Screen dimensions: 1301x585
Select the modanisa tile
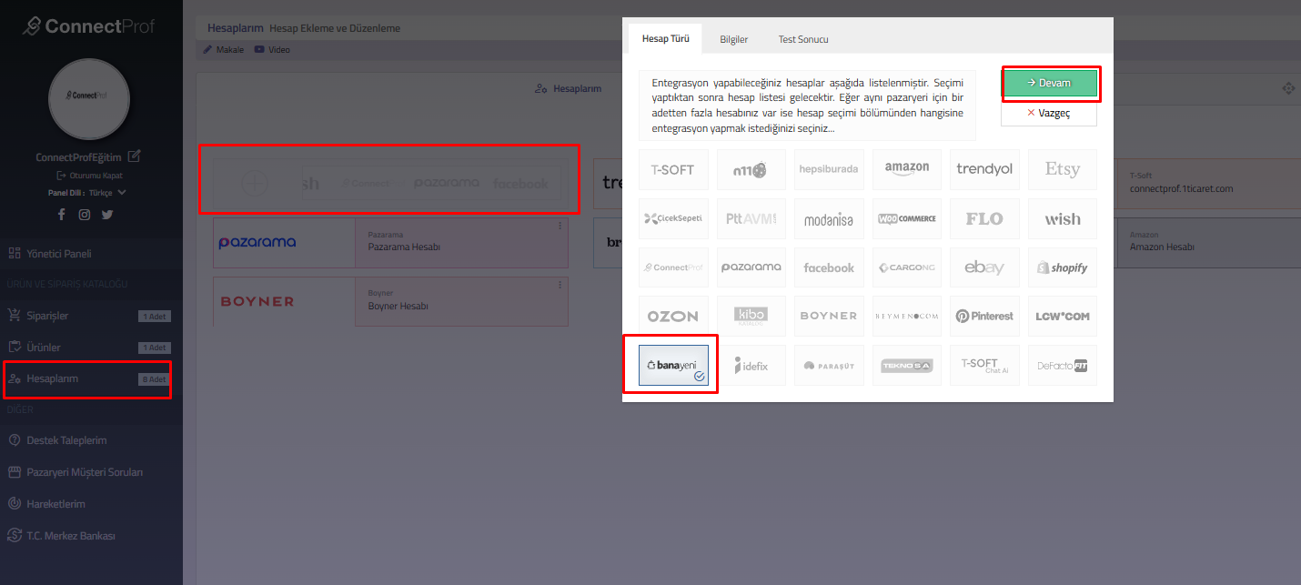(829, 218)
